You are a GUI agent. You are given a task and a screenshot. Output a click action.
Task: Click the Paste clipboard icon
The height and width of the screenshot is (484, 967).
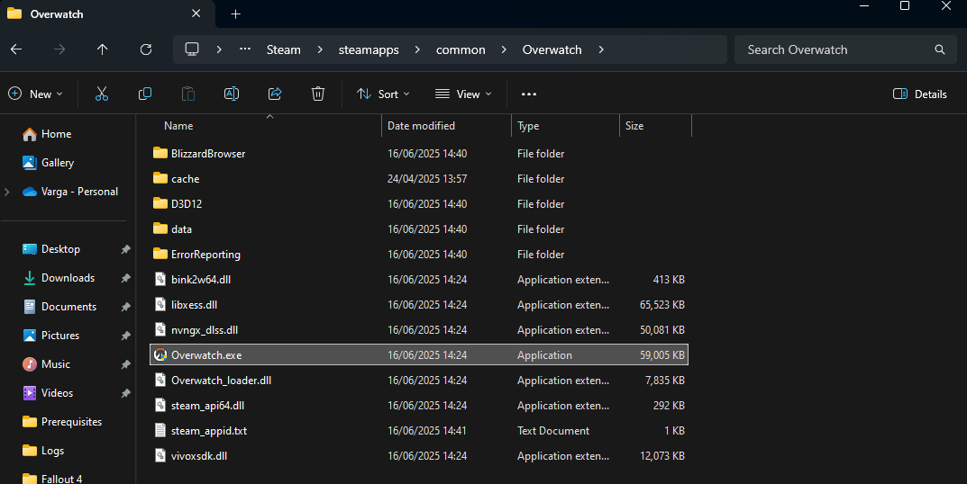[188, 94]
